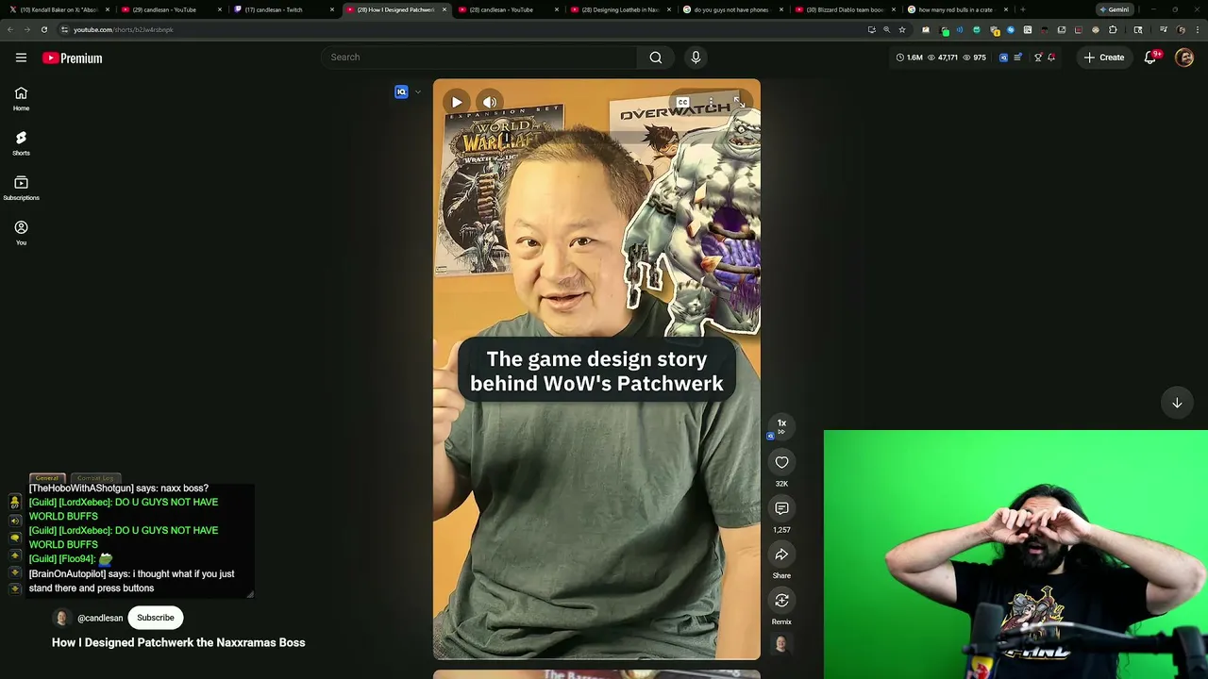Open the @candlesan channel link

coord(100,618)
